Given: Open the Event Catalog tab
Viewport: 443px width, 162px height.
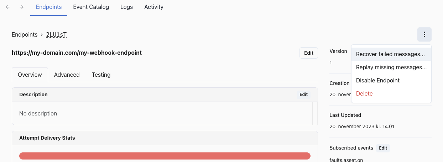Looking at the screenshot, I should pyautogui.click(x=91, y=7).
